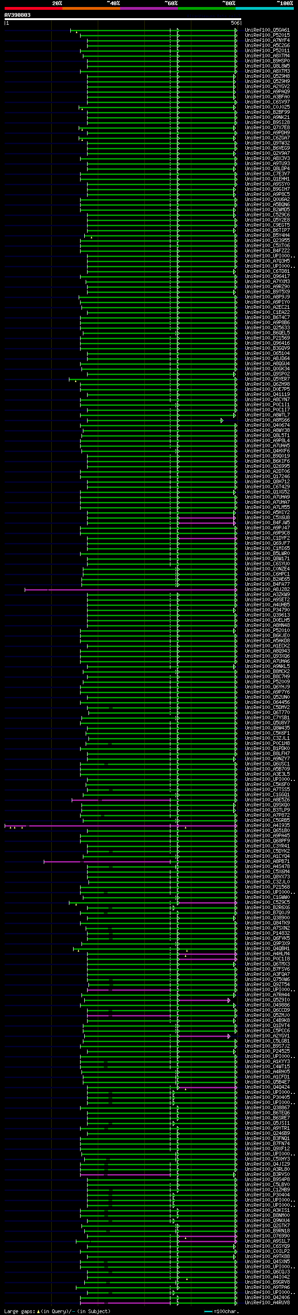Select hit label UniRef100_C6SV97
This screenshot has height=1315, width=298.
(267, 102)
